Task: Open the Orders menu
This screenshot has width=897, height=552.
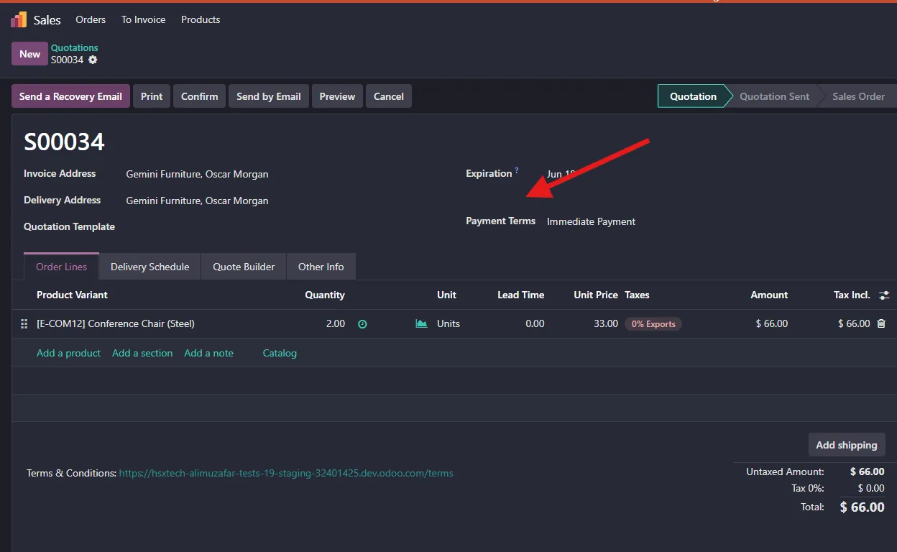Action: pyautogui.click(x=91, y=19)
